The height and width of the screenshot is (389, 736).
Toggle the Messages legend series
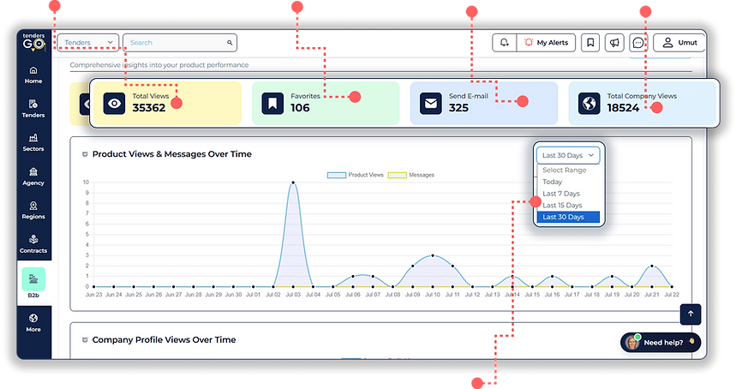click(x=411, y=175)
